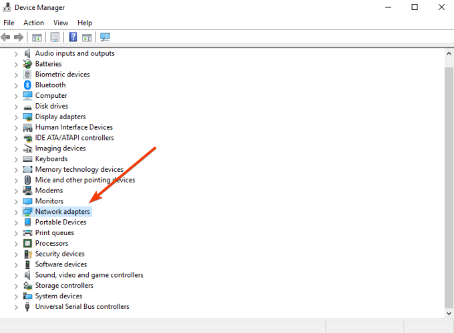The image size is (454, 333).
Task: Select Network adapters tree row
Action: tap(57, 212)
